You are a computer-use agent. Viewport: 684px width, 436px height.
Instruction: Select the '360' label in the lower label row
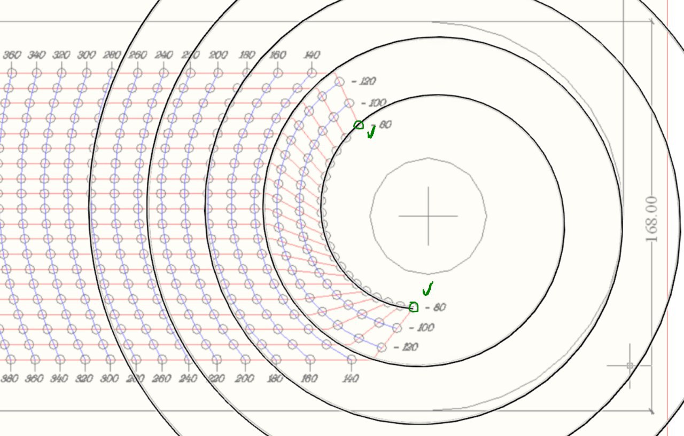click(x=35, y=378)
